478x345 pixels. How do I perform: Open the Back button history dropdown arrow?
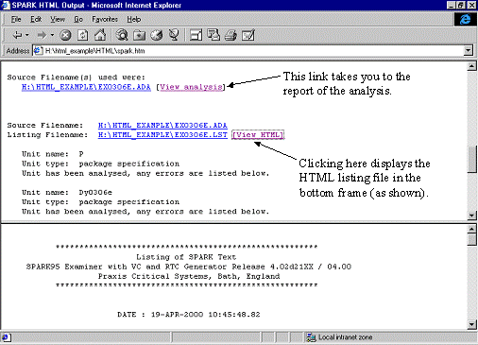click(x=27, y=35)
